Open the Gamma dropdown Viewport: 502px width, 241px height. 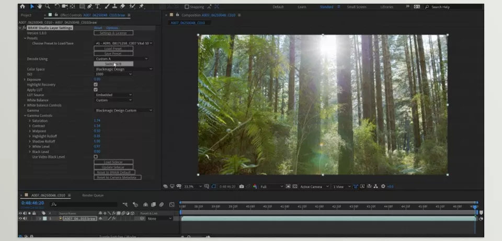123,110
